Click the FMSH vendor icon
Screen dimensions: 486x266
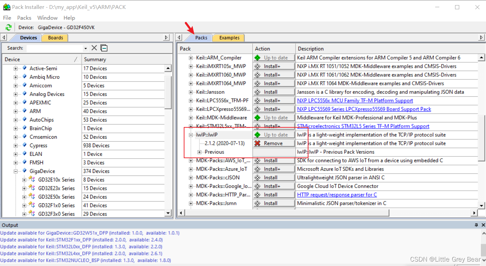[x=24, y=162]
